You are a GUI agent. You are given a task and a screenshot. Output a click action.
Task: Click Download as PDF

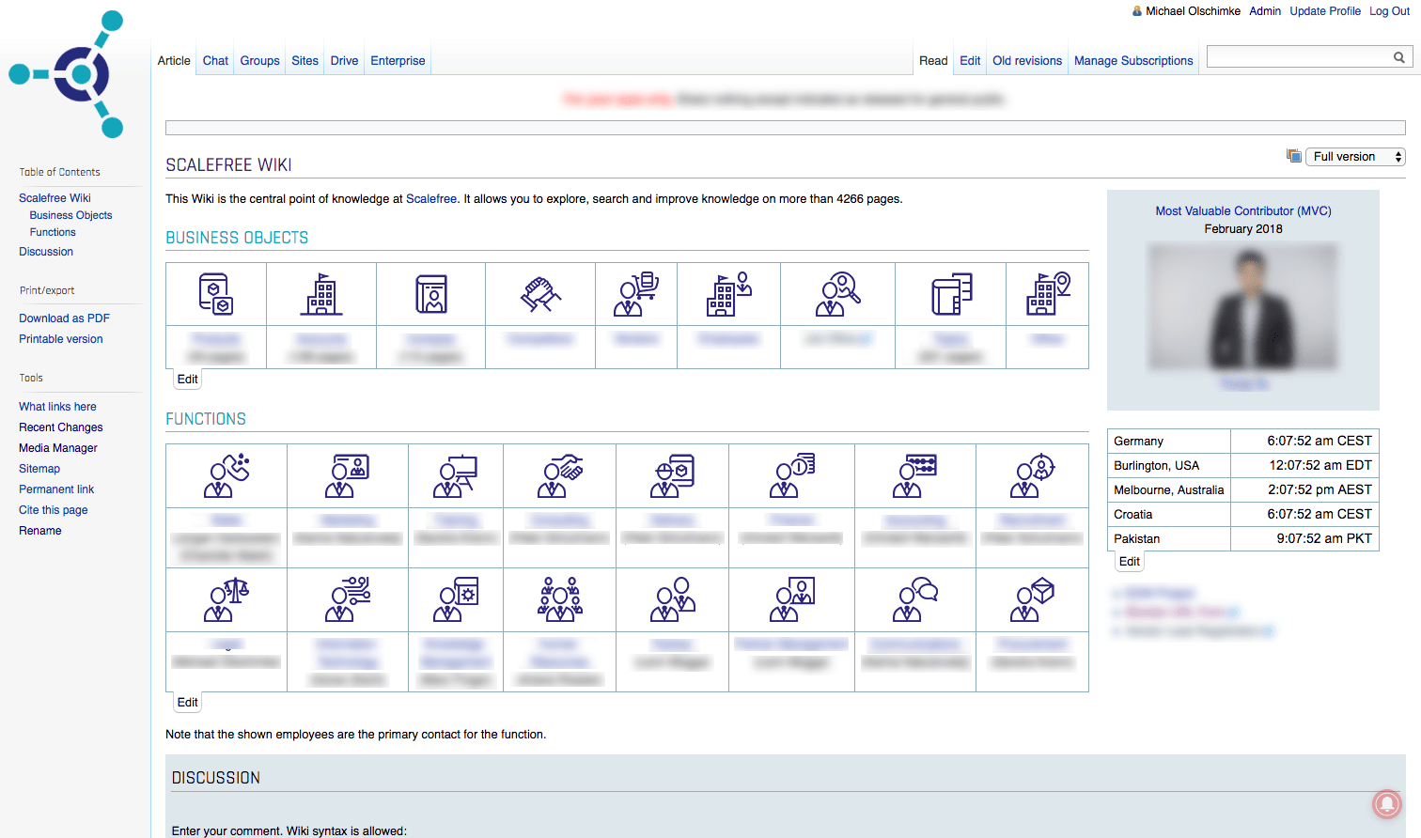tap(64, 318)
